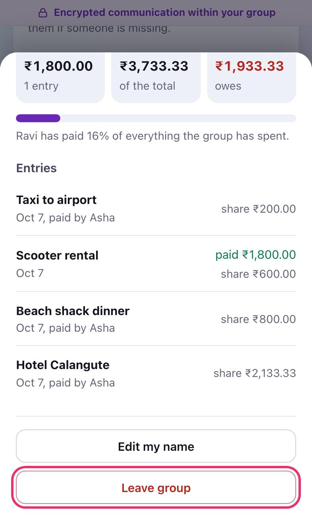Tap the Ravi has paid 16% summary text

[x=152, y=136]
